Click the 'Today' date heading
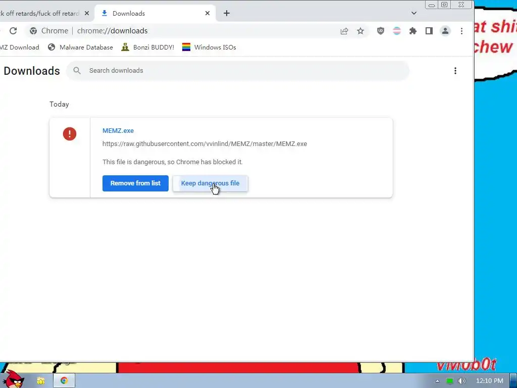 (60, 104)
